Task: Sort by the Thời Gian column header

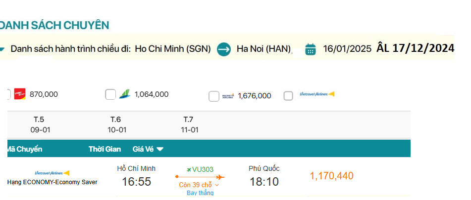Action: tap(105, 149)
